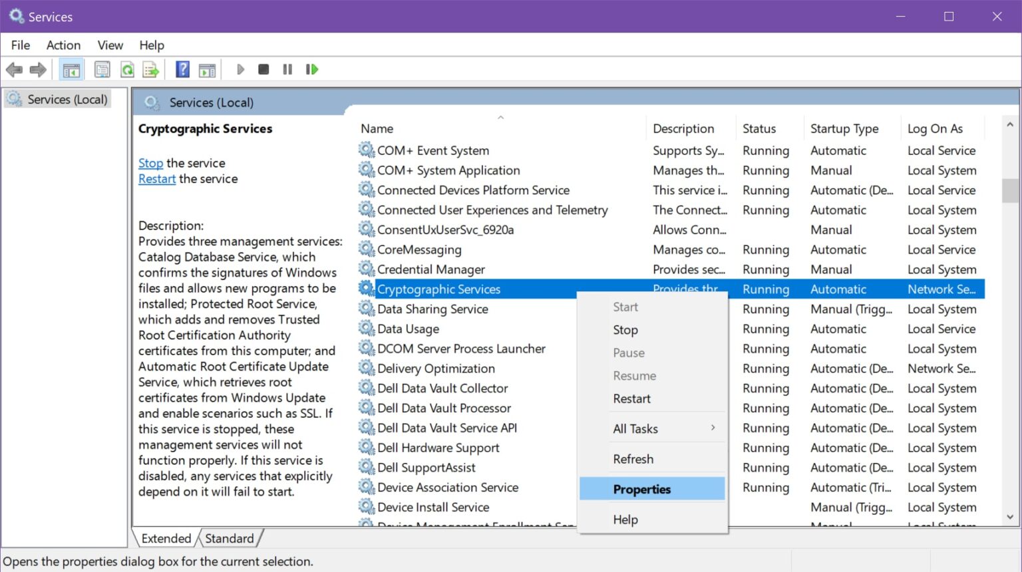Navigate forward using the right arrow icon
This screenshot has height=572, width=1022.
[x=37, y=69]
